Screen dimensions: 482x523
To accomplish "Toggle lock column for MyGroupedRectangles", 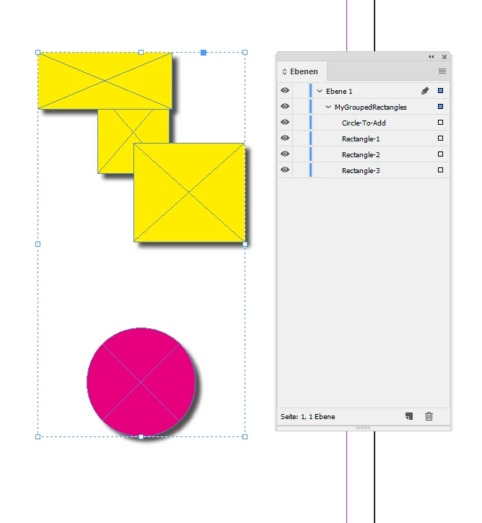I will point(301,107).
